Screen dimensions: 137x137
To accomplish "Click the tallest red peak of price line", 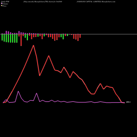I will pos(33,45).
